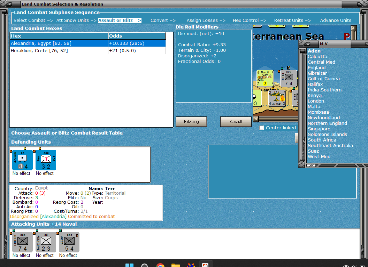Open the Windows Start menu
368x267 pixels.
point(129,265)
